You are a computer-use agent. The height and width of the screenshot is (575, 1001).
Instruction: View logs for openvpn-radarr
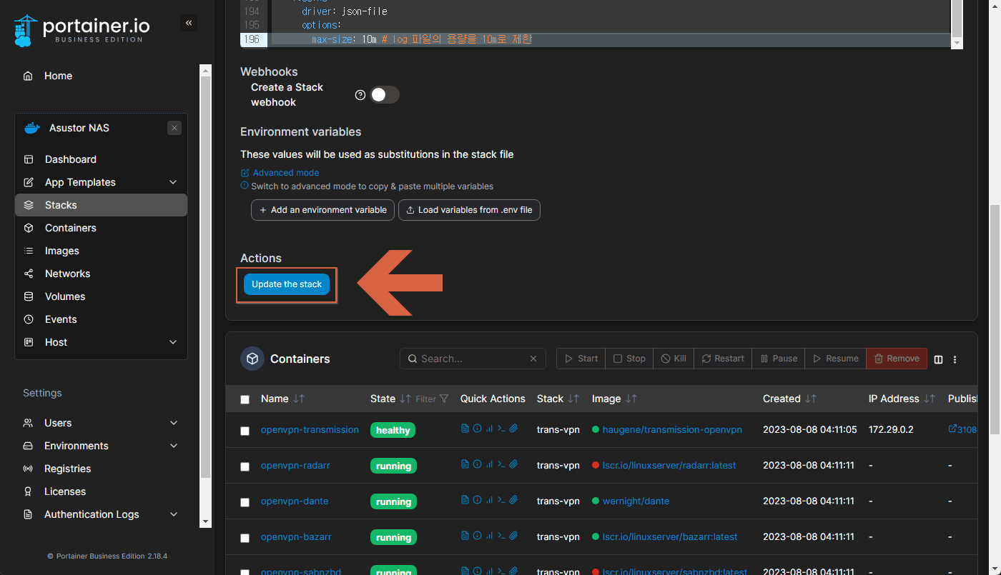(465, 464)
